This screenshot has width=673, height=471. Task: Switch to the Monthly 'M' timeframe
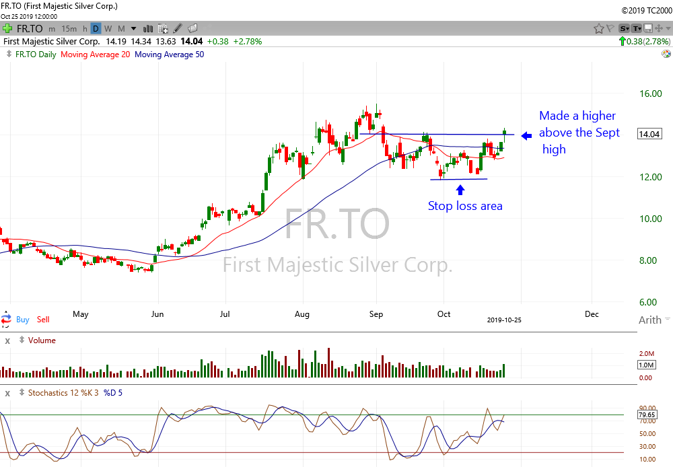coord(121,29)
